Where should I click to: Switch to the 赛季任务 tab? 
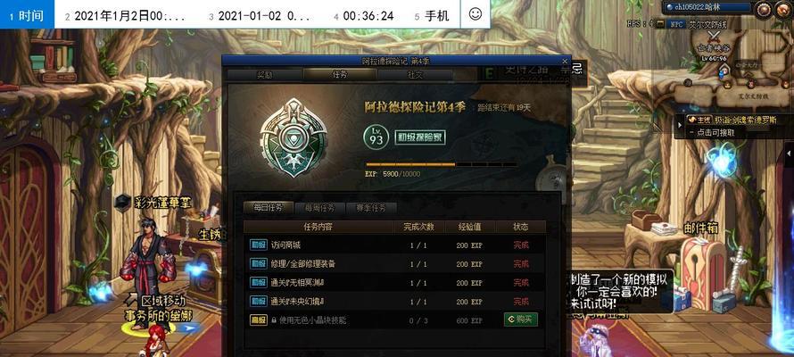370,208
